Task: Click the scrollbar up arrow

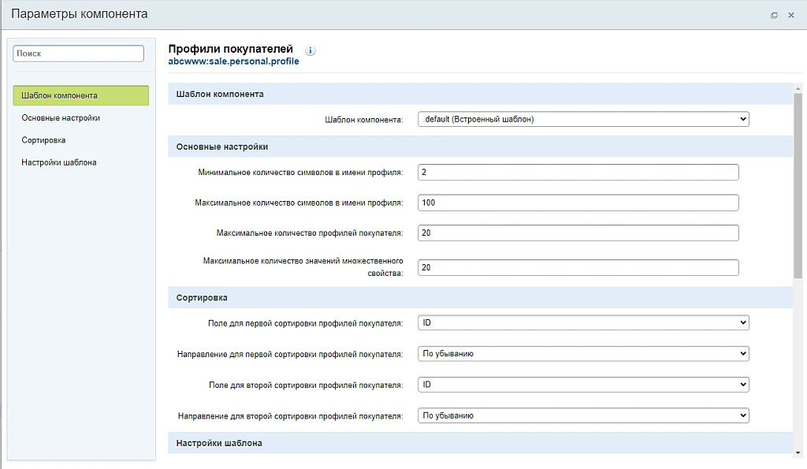Action: click(x=798, y=88)
